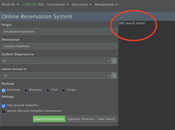Select the Business payload option
The height and width of the screenshot is (130, 175).
point(26,90)
